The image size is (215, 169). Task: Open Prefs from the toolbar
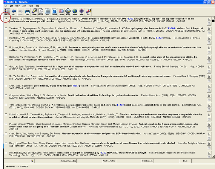(x=47, y=12)
